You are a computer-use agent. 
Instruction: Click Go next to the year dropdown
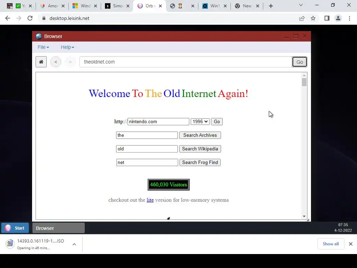217,121
